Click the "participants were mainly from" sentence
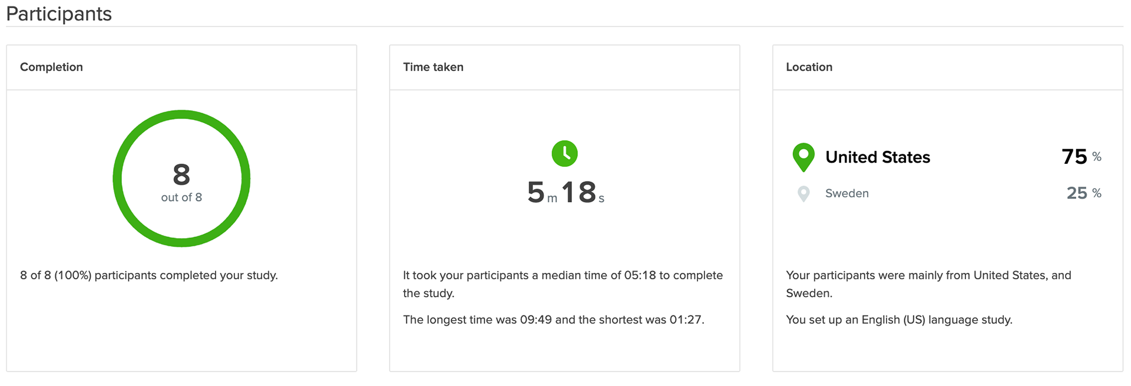This screenshot has width=1131, height=386. point(928,283)
